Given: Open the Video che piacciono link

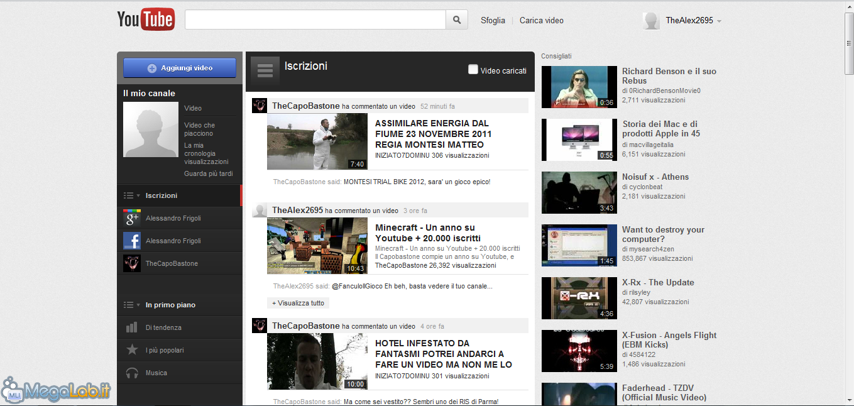Looking at the screenshot, I should pos(200,129).
